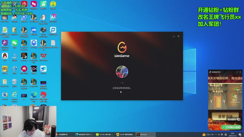The width and height of the screenshot is (244, 137).
Task: Collapse the 360 Security popup via chevron
Action: click(237, 72)
